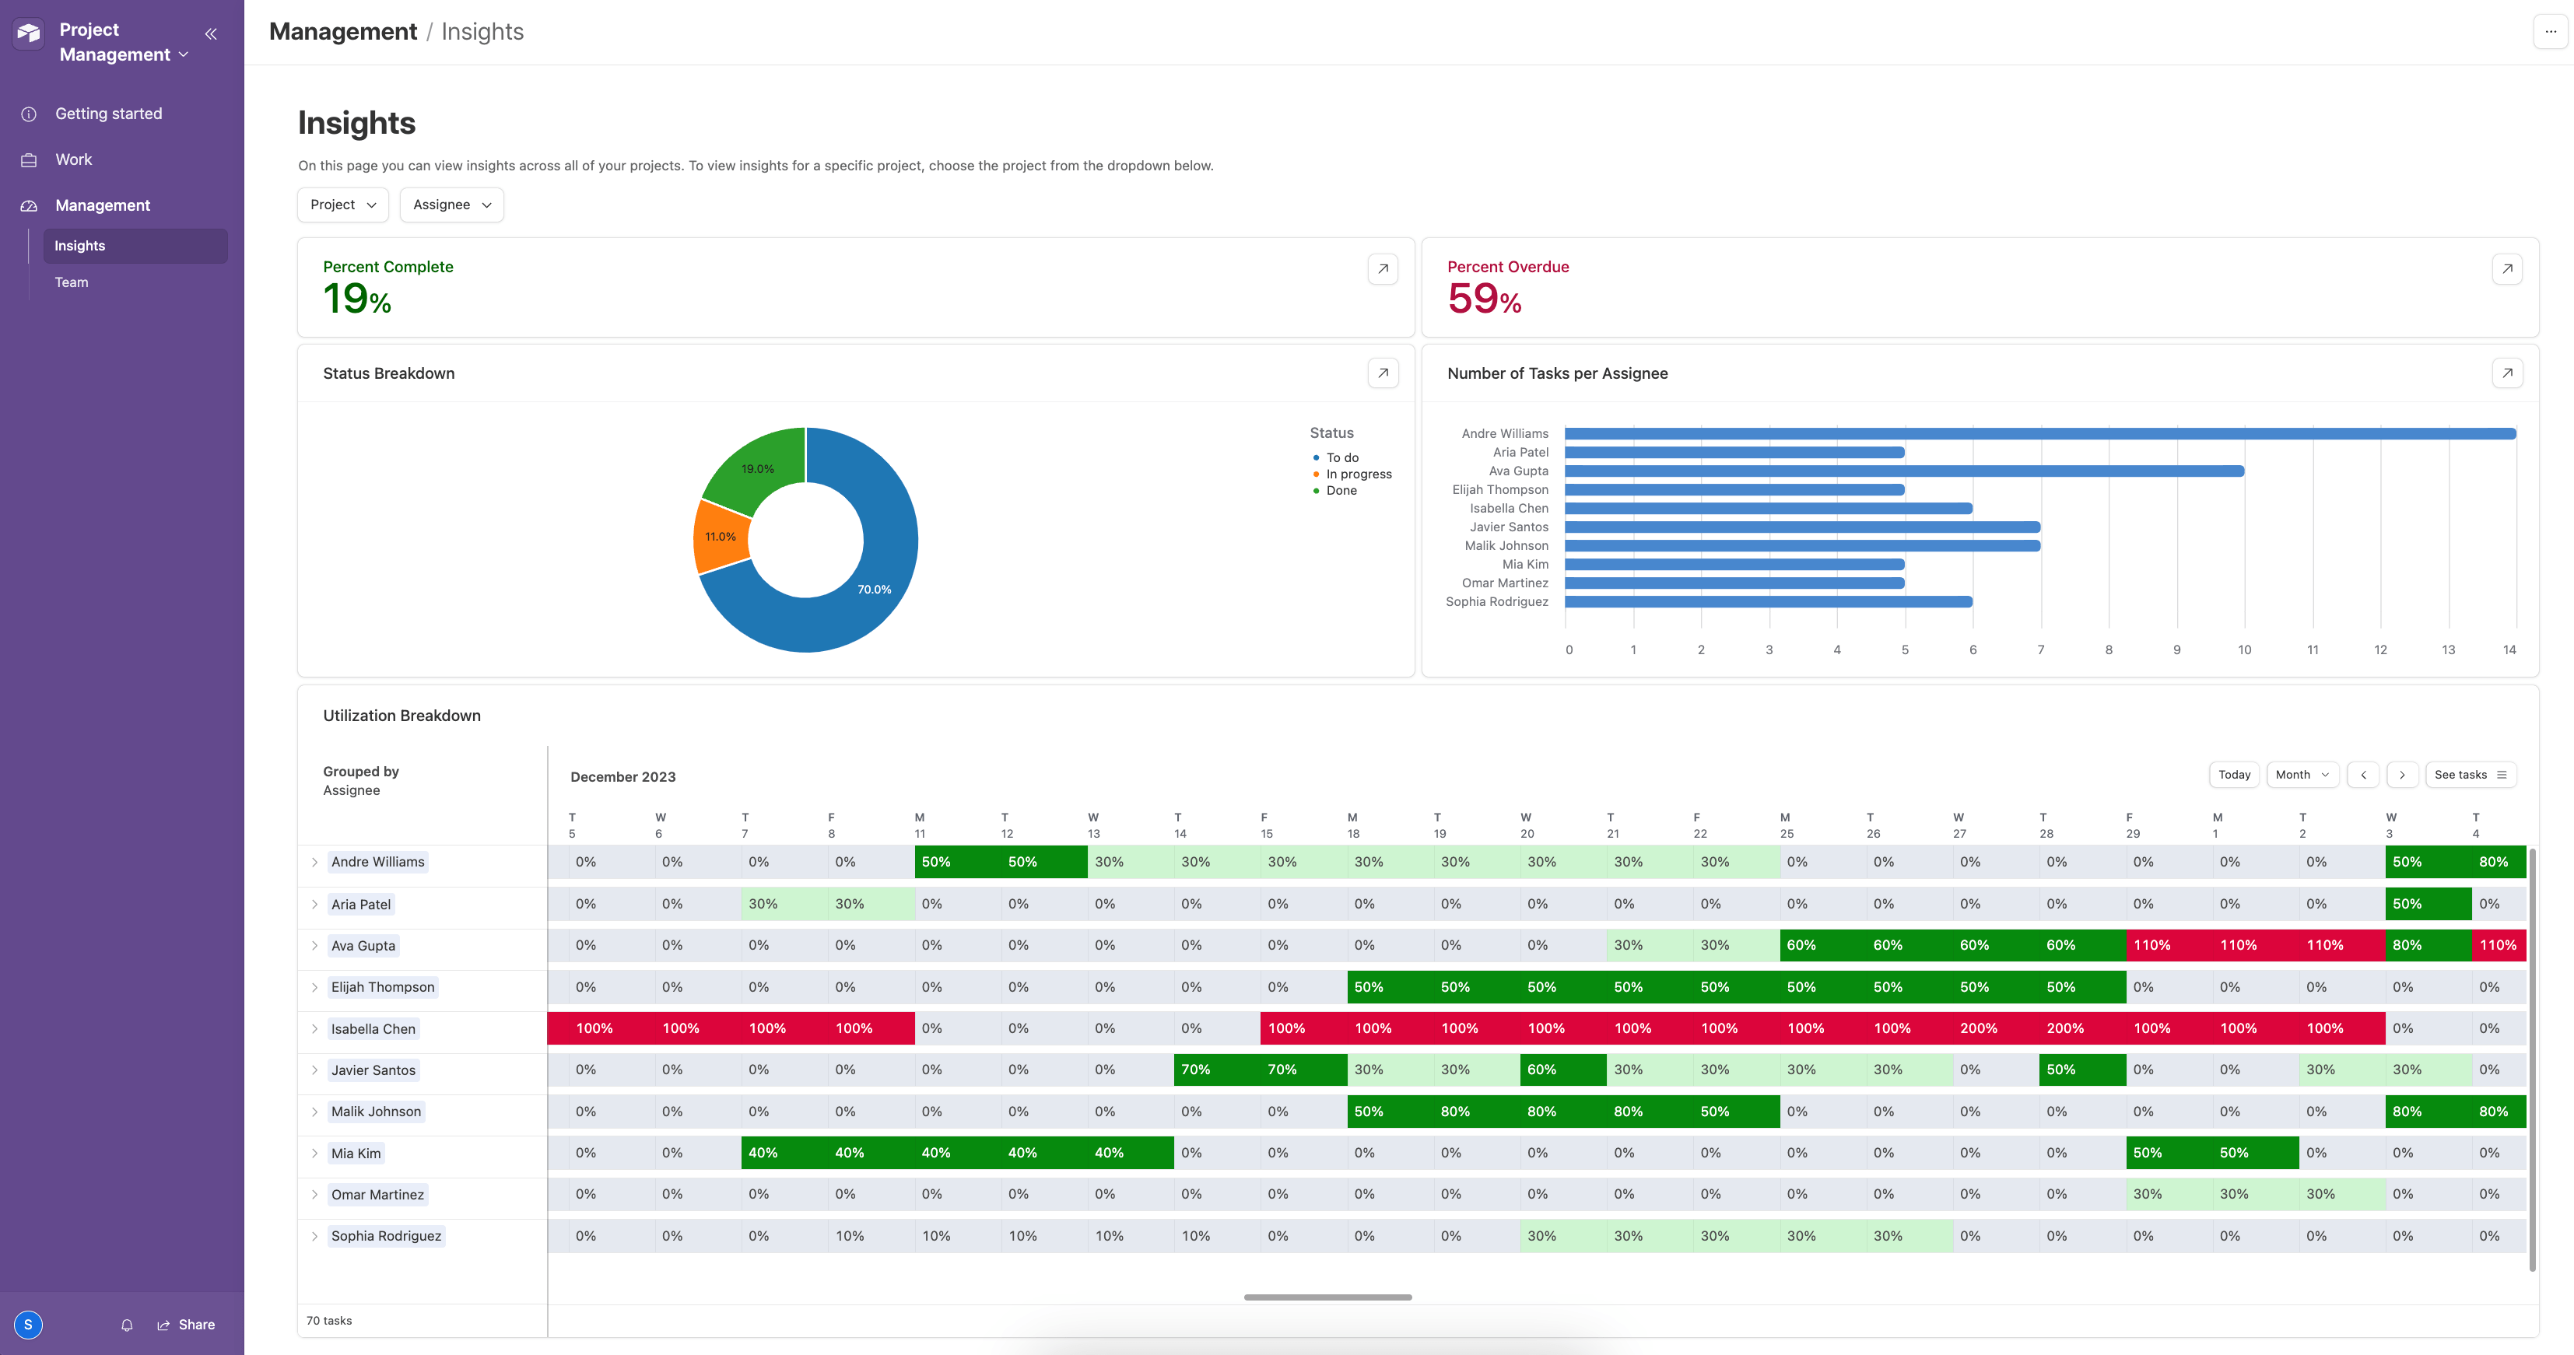Viewport: 2574px width, 1355px height.
Task: Expand Sophia Rodriguez row
Action: [x=315, y=1236]
